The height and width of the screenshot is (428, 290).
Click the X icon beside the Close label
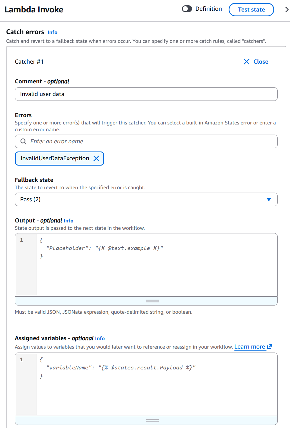pos(247,61)
